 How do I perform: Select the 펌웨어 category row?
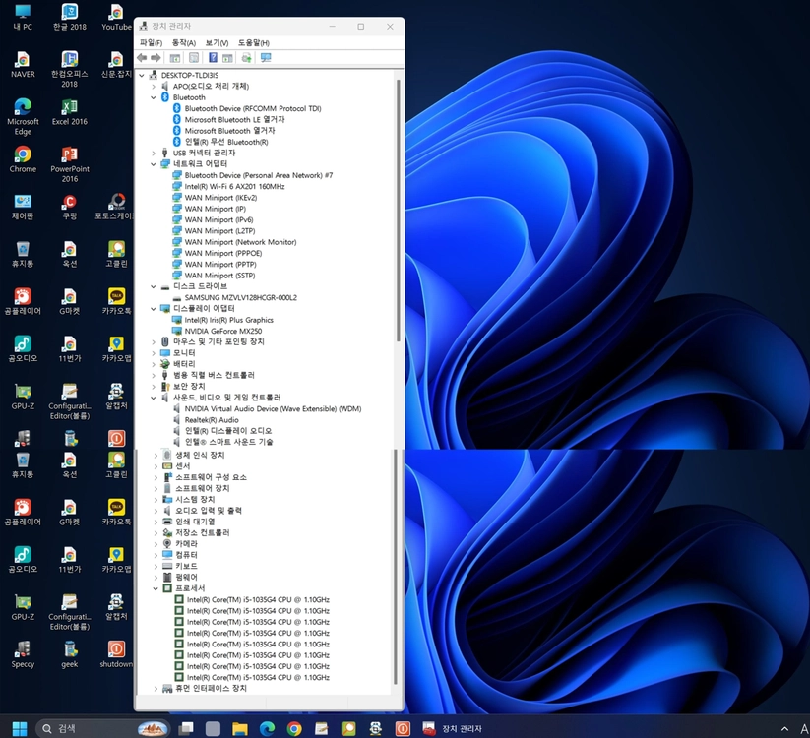(186, 578)
